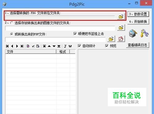Image resolution: width=154 pixels, height=114 pixels.
Task: Click the purple document edit toolbar icon
Action: pos(28,46)
